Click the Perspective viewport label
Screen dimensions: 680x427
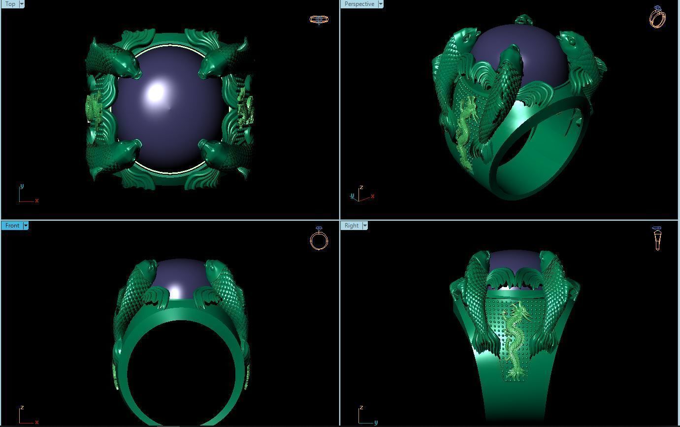tap(359, 4)
